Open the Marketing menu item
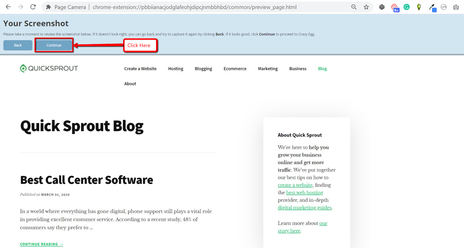Screen dimensions: 464x248 tap(268, 69)
